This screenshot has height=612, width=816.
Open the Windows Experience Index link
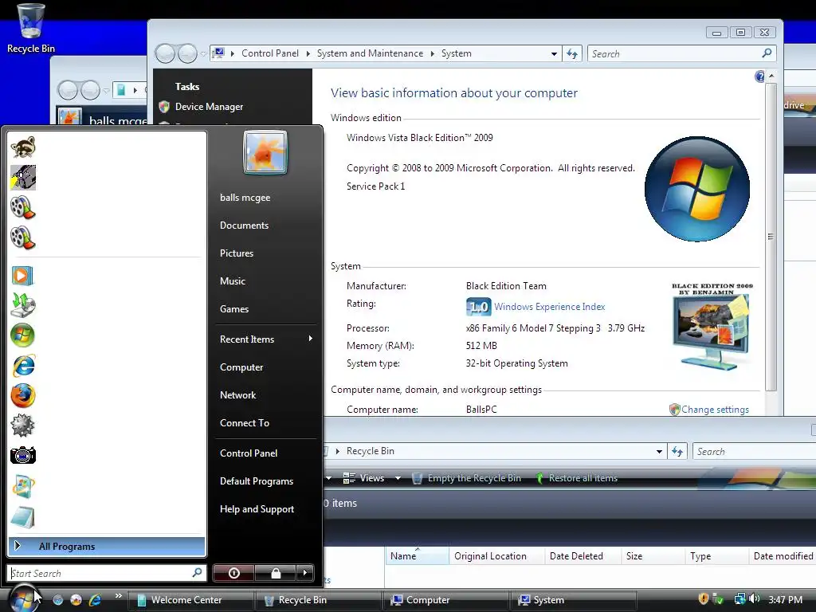click(550, 307)
